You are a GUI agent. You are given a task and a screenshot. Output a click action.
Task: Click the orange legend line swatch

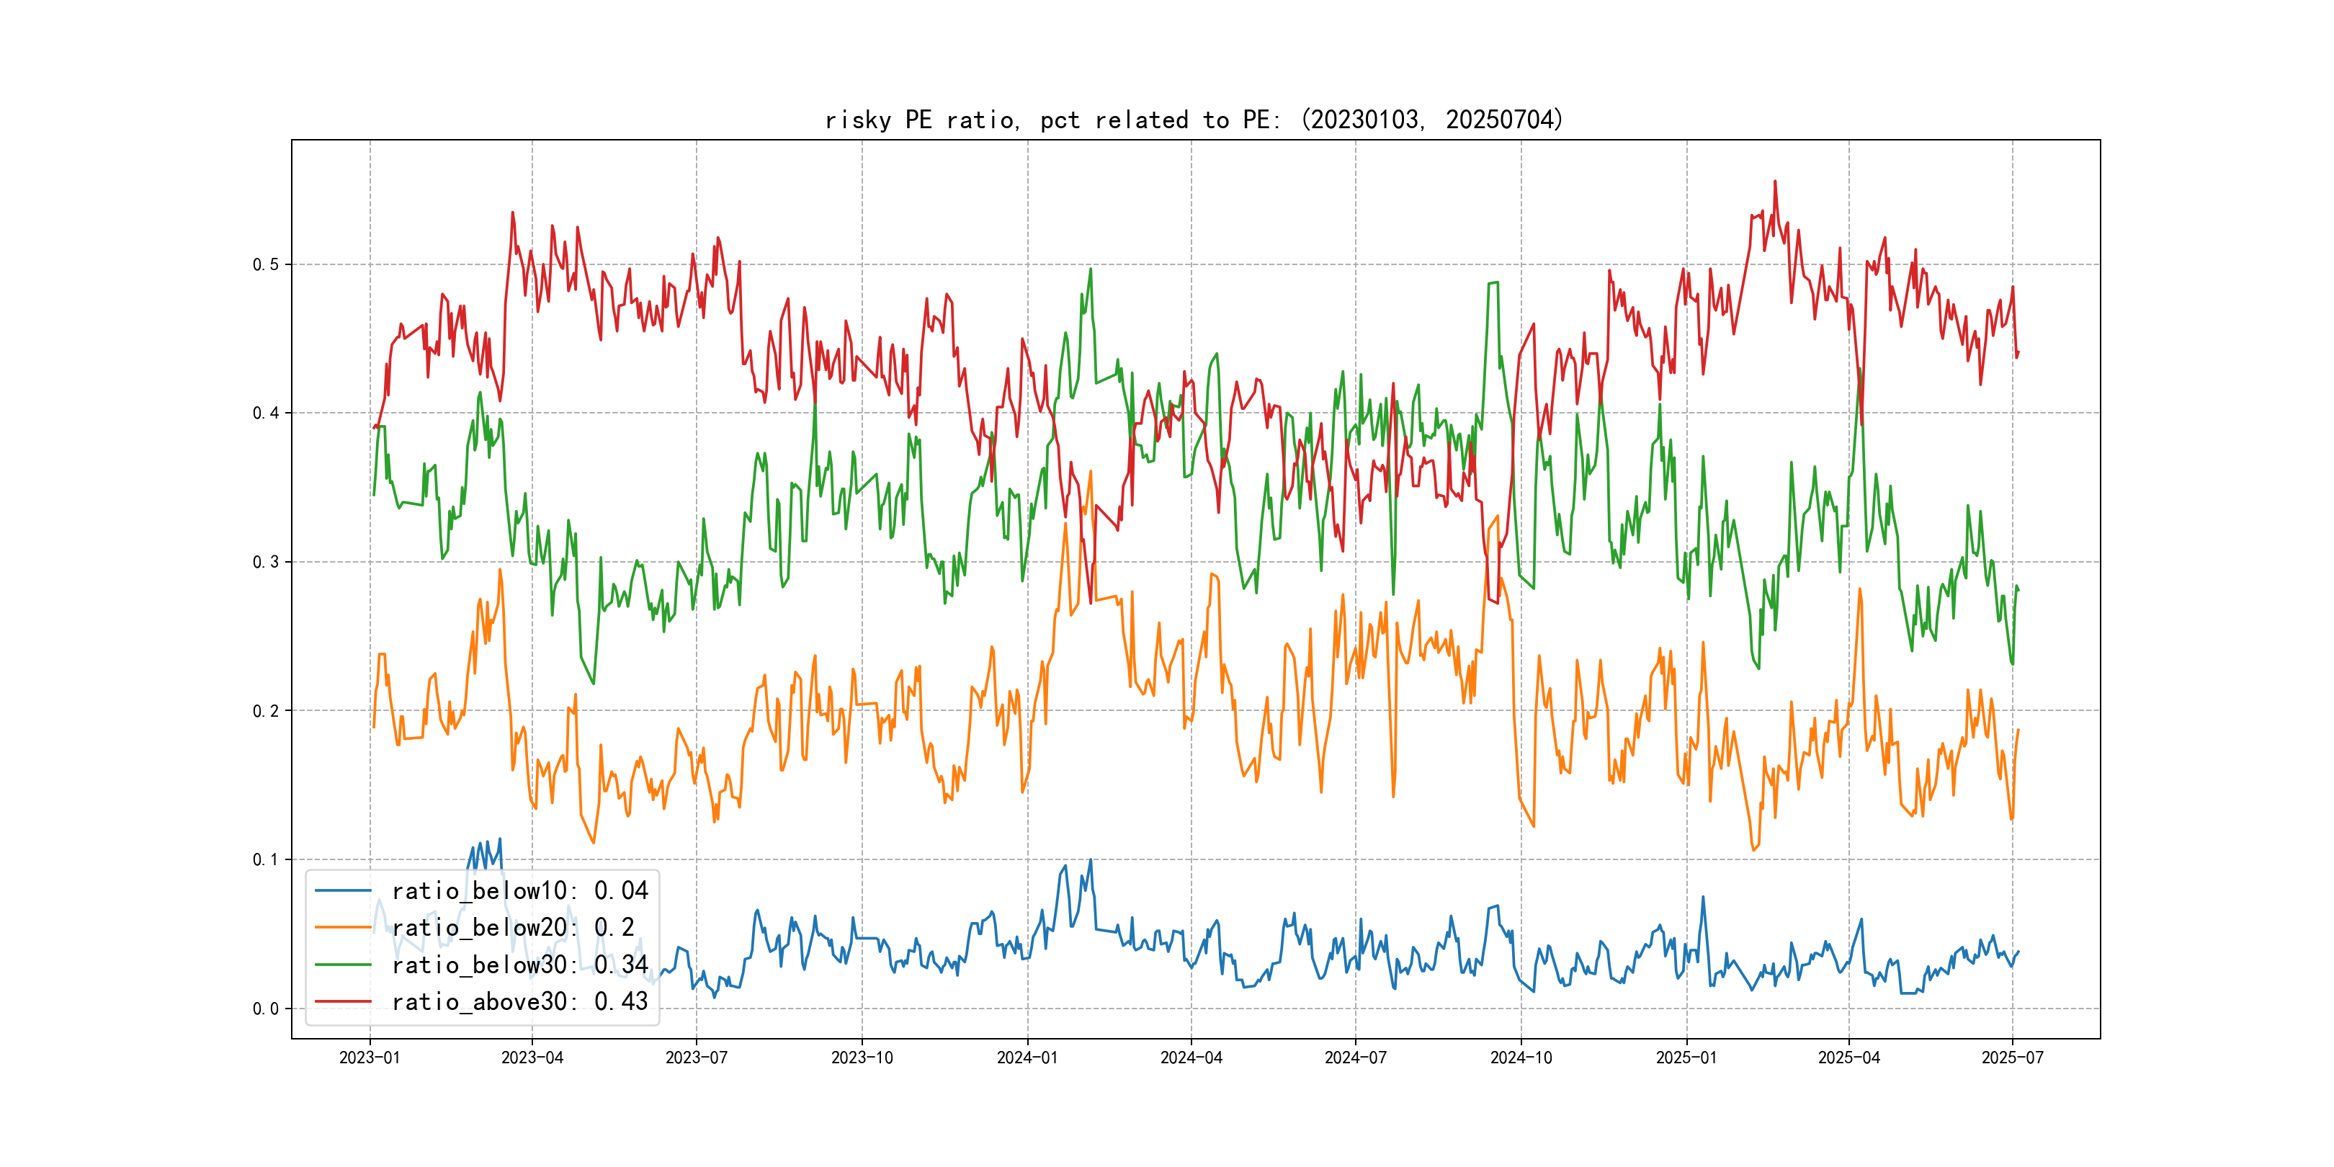[x=344, y=928]
